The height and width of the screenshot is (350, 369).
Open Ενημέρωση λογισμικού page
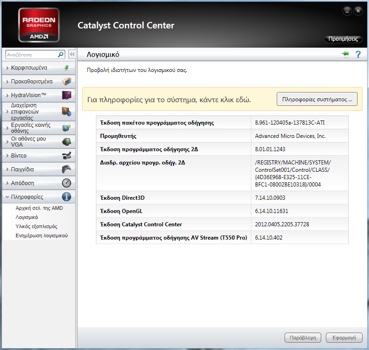[x=41, y=235]
